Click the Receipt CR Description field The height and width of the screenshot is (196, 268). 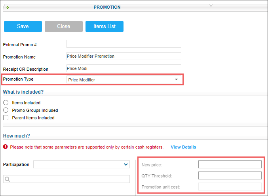[x=124, y=68]
